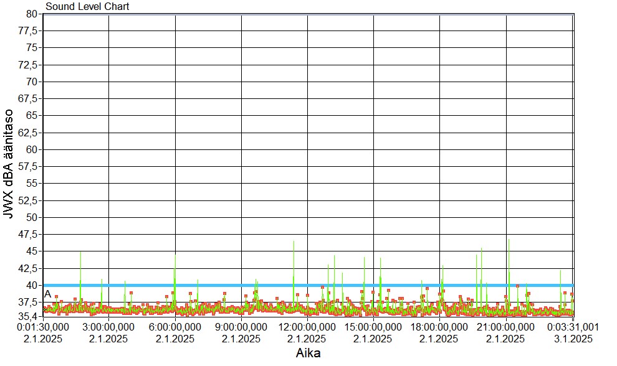The width and height of the screenshot is (617, 366).
Task: Click the 60 y-axis tick label
Action: pos(32,149)
